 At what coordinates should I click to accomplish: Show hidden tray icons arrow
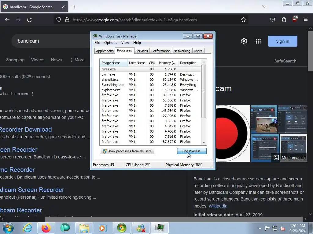click(x=260, y=228)
